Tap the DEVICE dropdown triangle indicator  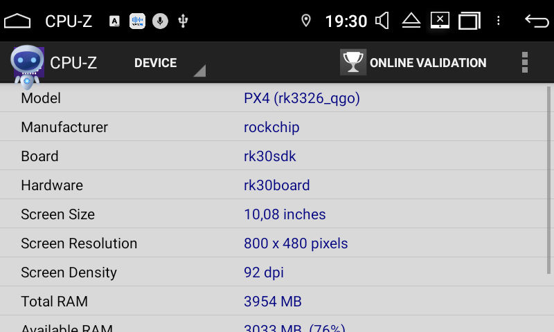(x=200, y=71)
